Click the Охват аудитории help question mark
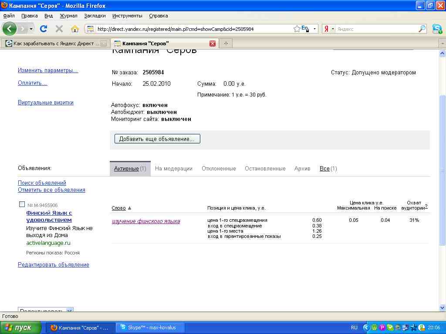Screen dimensions: 446x334 pyautogui.click(x=426, y=207)
